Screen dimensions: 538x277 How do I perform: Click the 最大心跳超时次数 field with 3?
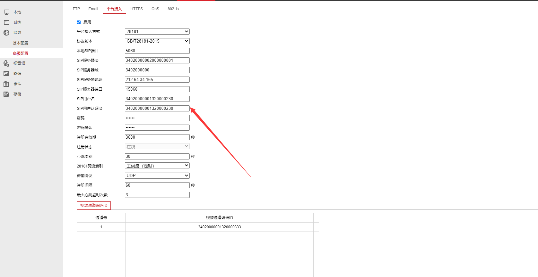(x=157, y=195)
